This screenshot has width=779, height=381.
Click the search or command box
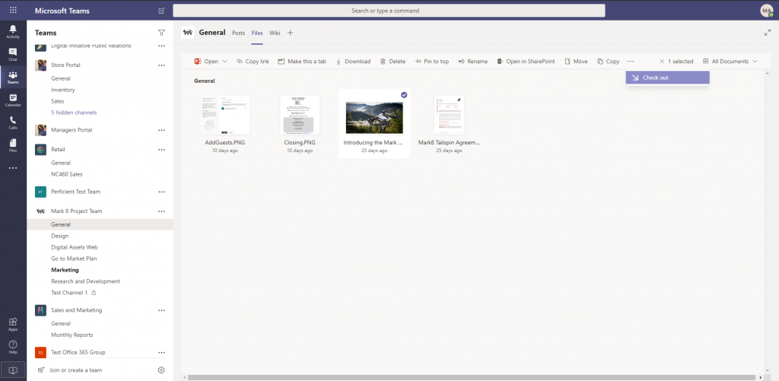389,11
